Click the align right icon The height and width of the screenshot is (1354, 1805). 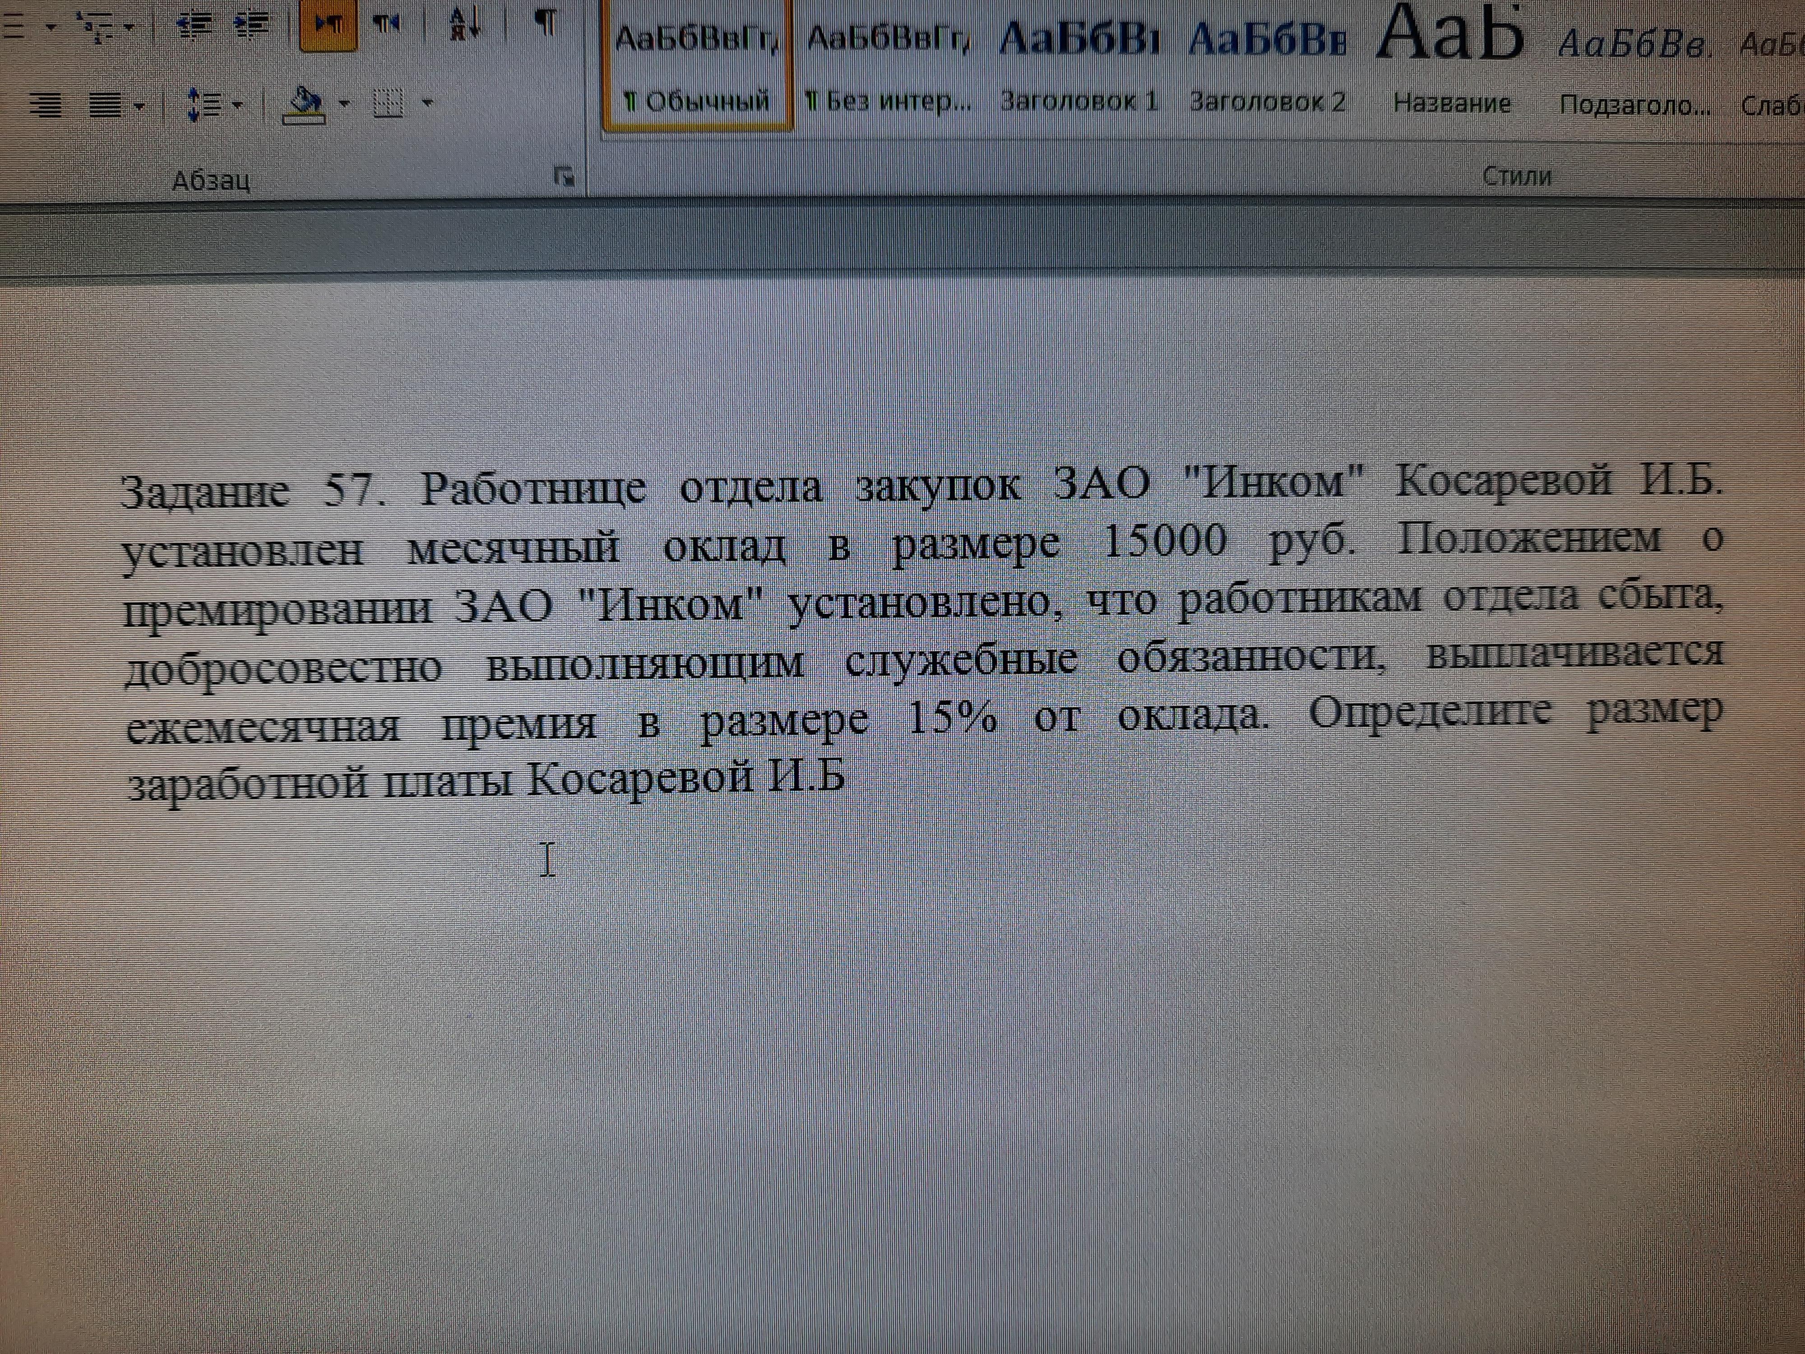(46, 104)
